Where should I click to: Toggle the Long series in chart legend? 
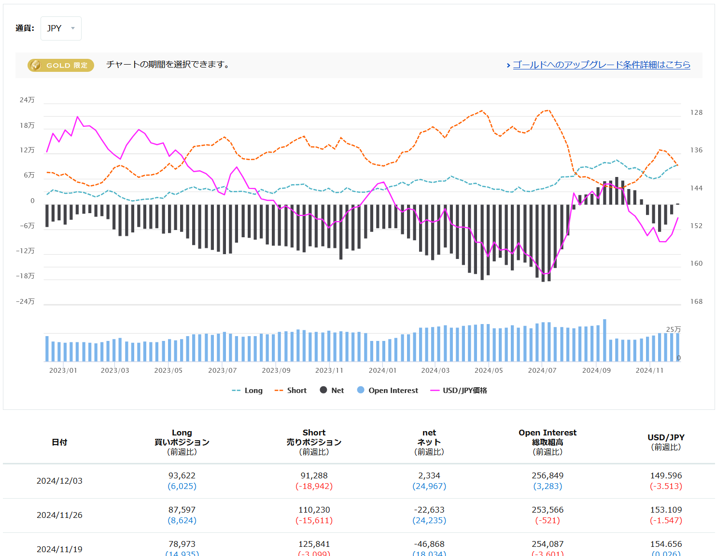253,391
